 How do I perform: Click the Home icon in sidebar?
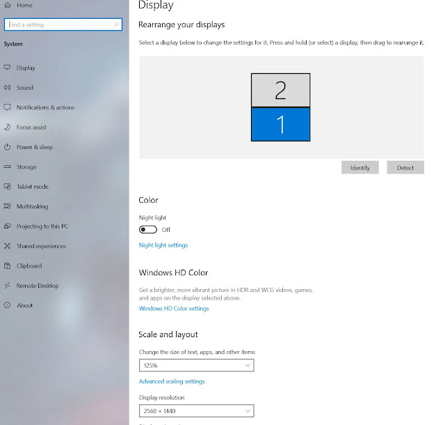point(8,5)
